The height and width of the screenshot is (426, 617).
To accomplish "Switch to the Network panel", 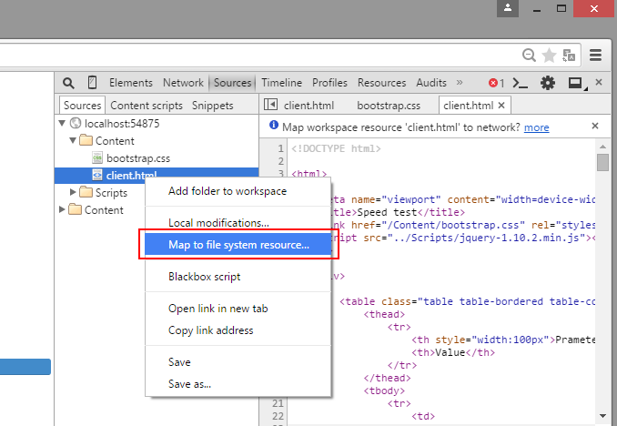I will [x=183, y=83].
